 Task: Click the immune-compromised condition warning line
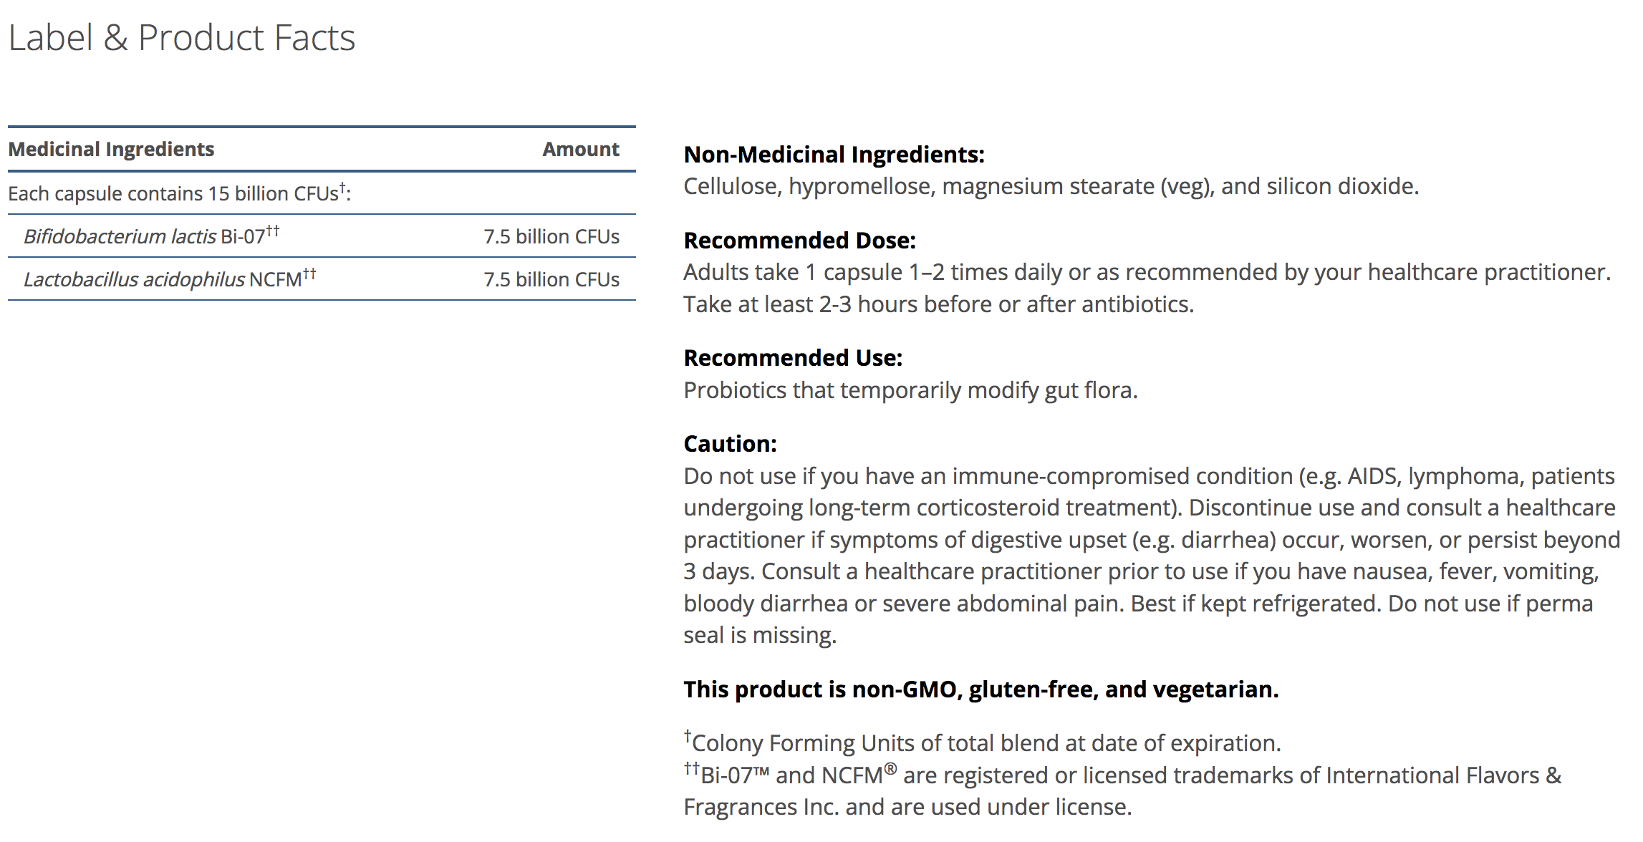click(1149, 476)
